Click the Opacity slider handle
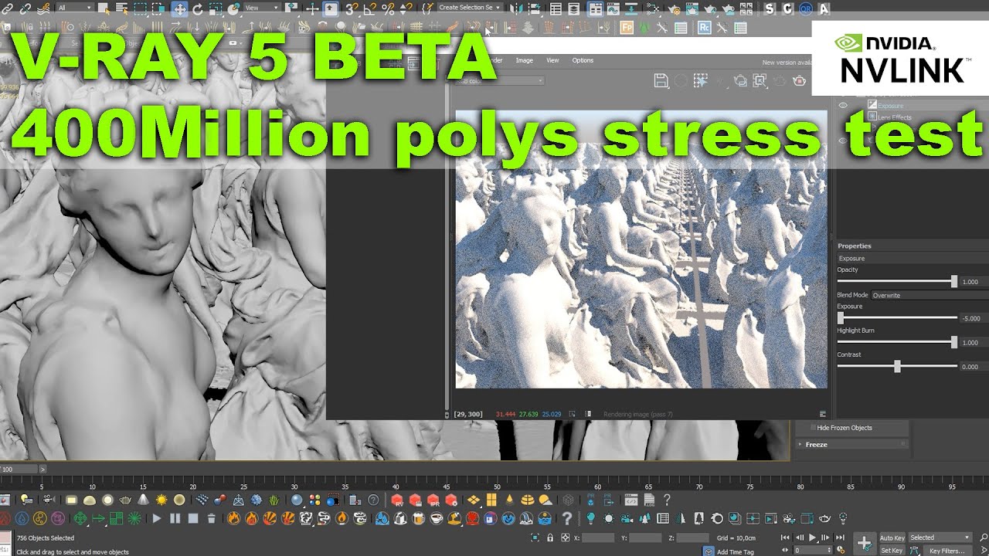The image size is (989, 556). (953, 282)
